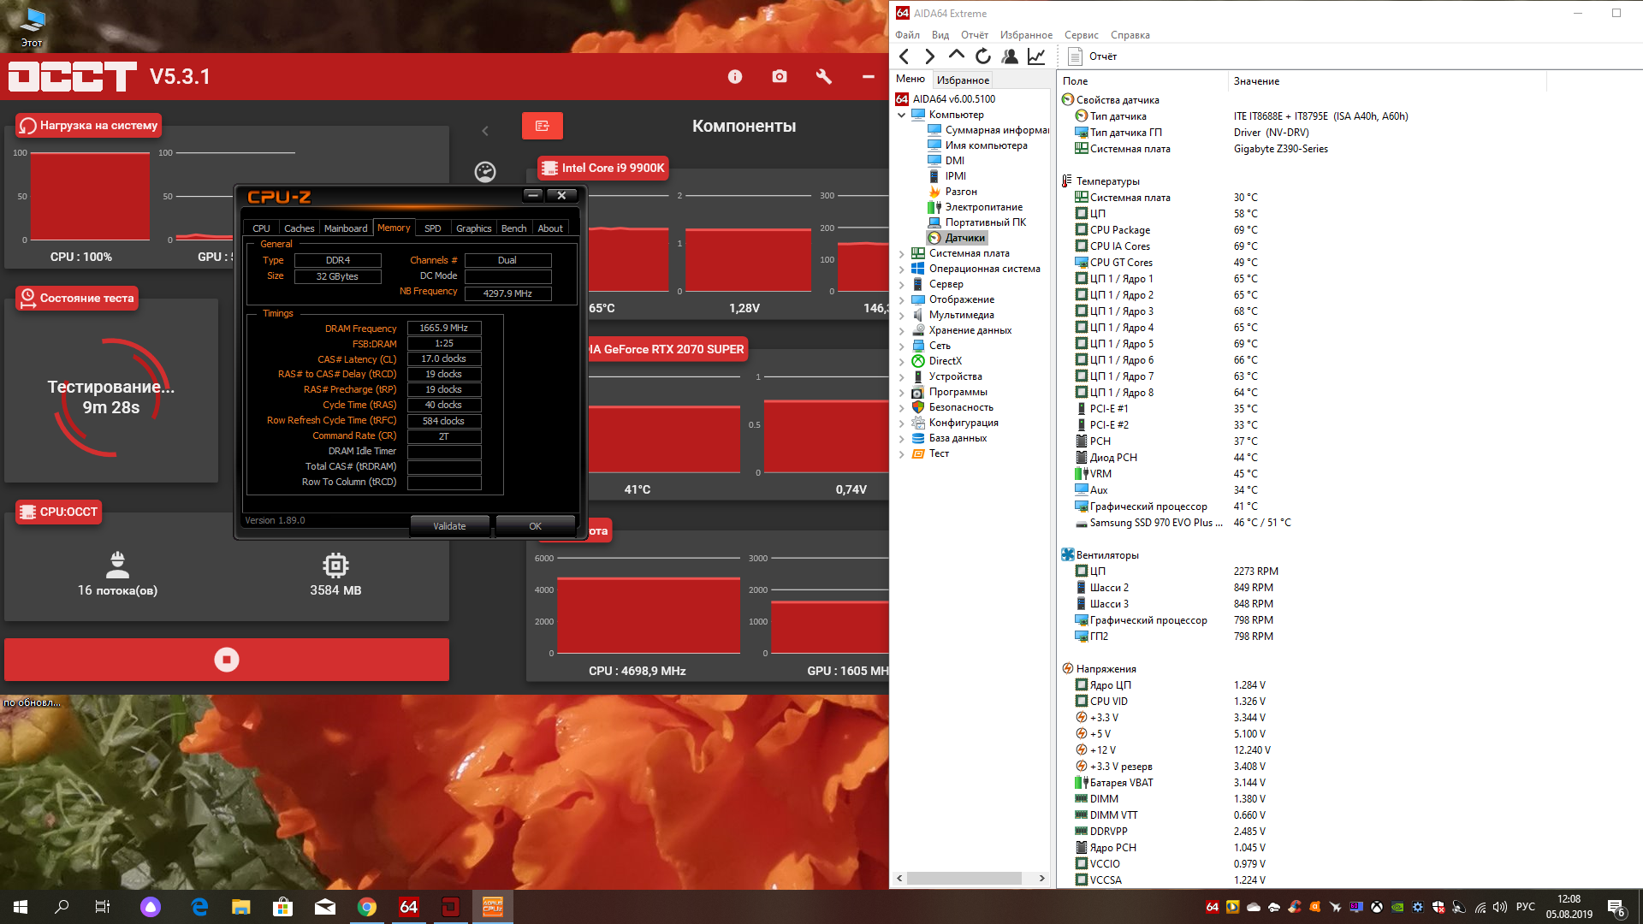Open the Сервис menu
This screenshot has height=924, width=1643.
coord(1081,35)
